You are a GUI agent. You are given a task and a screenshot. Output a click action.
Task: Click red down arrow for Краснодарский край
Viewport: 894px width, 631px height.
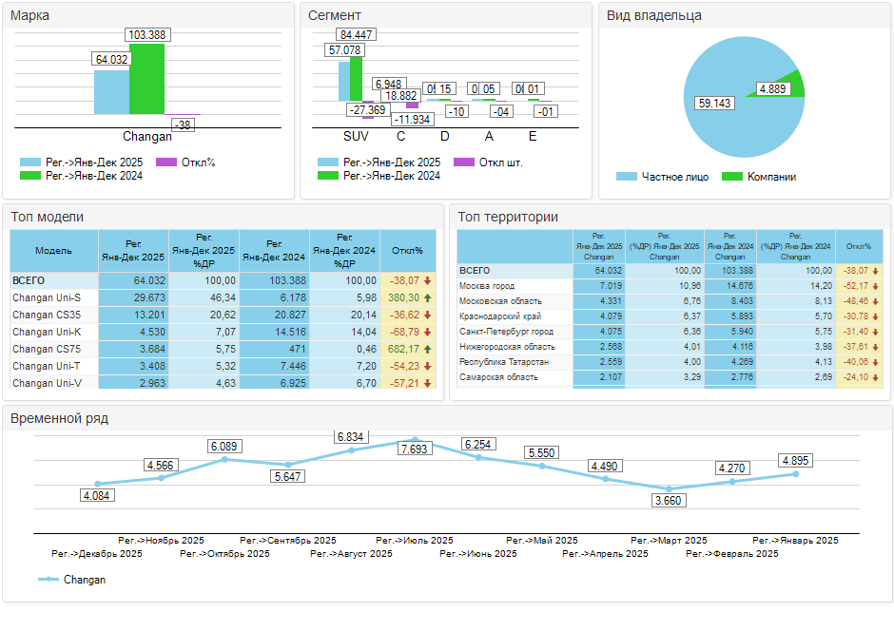876,316
